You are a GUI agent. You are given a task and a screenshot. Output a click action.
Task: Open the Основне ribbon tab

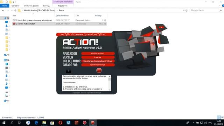pyautogui.click(x=15, y=6)
